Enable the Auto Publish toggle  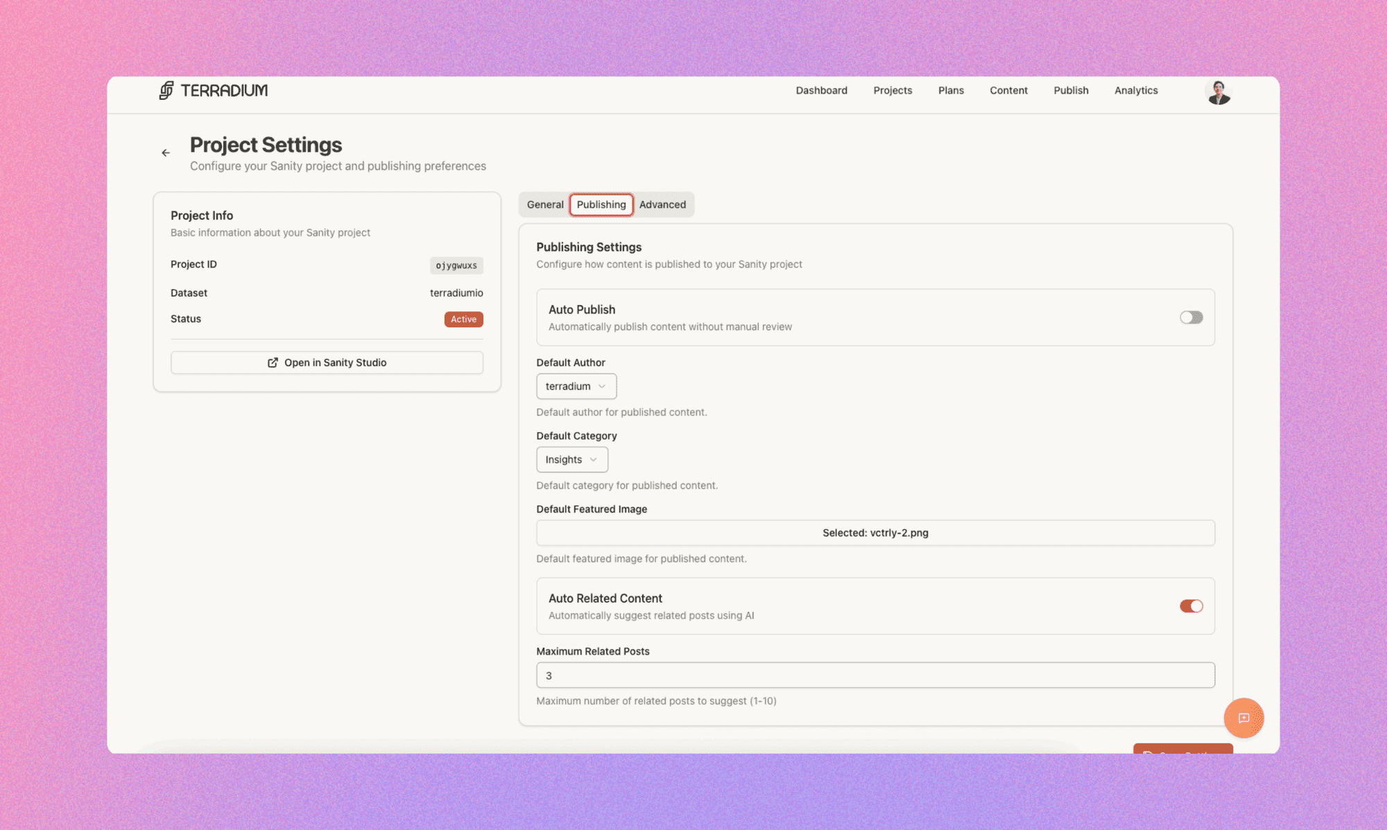point(1191,317)
